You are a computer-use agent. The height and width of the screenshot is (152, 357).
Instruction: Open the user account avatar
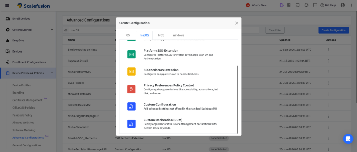[x=343, y=5]
